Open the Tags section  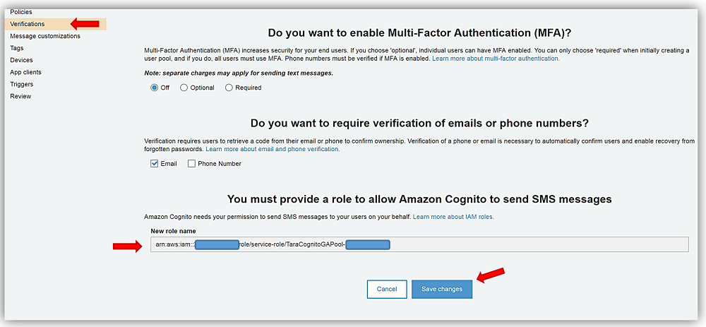(17, 48)
